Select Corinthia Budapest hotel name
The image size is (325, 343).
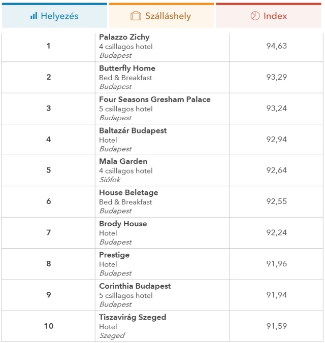[135, 286]
